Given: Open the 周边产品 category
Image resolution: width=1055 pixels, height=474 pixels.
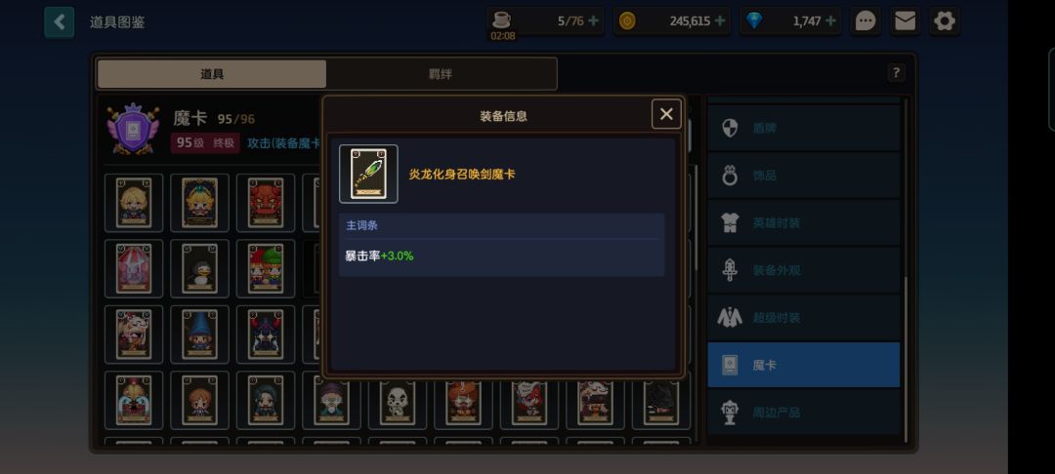Looking at the screenshot, I should [x=803, y=413].
